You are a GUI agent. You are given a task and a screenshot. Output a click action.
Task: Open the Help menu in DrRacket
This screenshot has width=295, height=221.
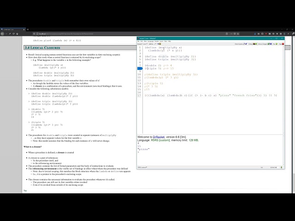[169, 41]
